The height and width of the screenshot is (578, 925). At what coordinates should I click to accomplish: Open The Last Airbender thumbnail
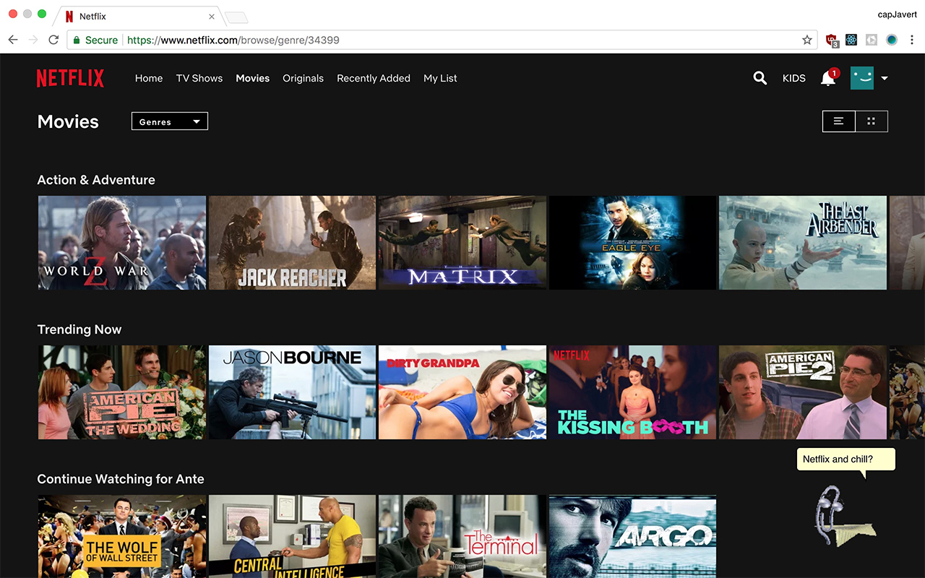(803, 243)
